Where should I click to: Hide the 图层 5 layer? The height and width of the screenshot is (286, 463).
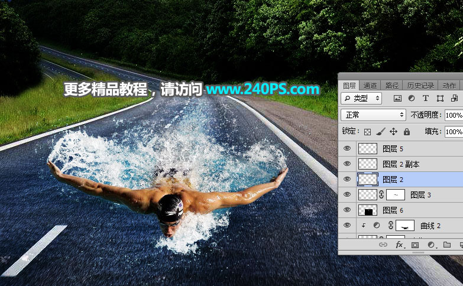coord(347,149)
